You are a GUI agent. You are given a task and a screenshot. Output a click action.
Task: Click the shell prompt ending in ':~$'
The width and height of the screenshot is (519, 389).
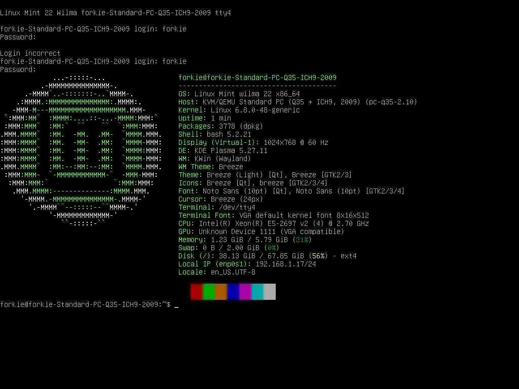point(85,304)
